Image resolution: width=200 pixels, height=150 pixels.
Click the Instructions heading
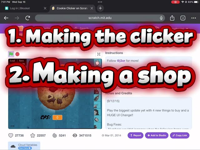(114, 53)
